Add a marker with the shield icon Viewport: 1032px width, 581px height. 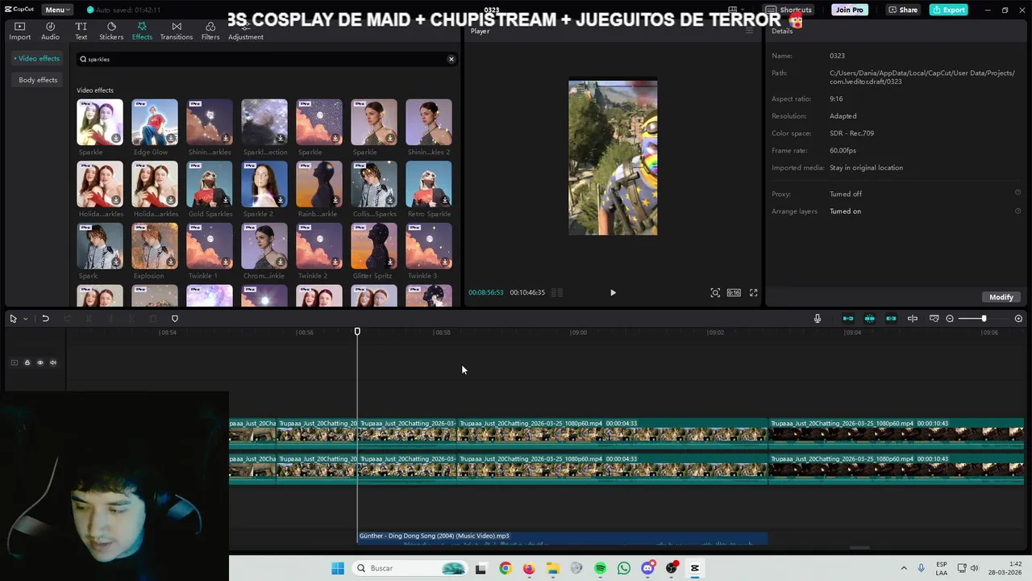[175, 319]
